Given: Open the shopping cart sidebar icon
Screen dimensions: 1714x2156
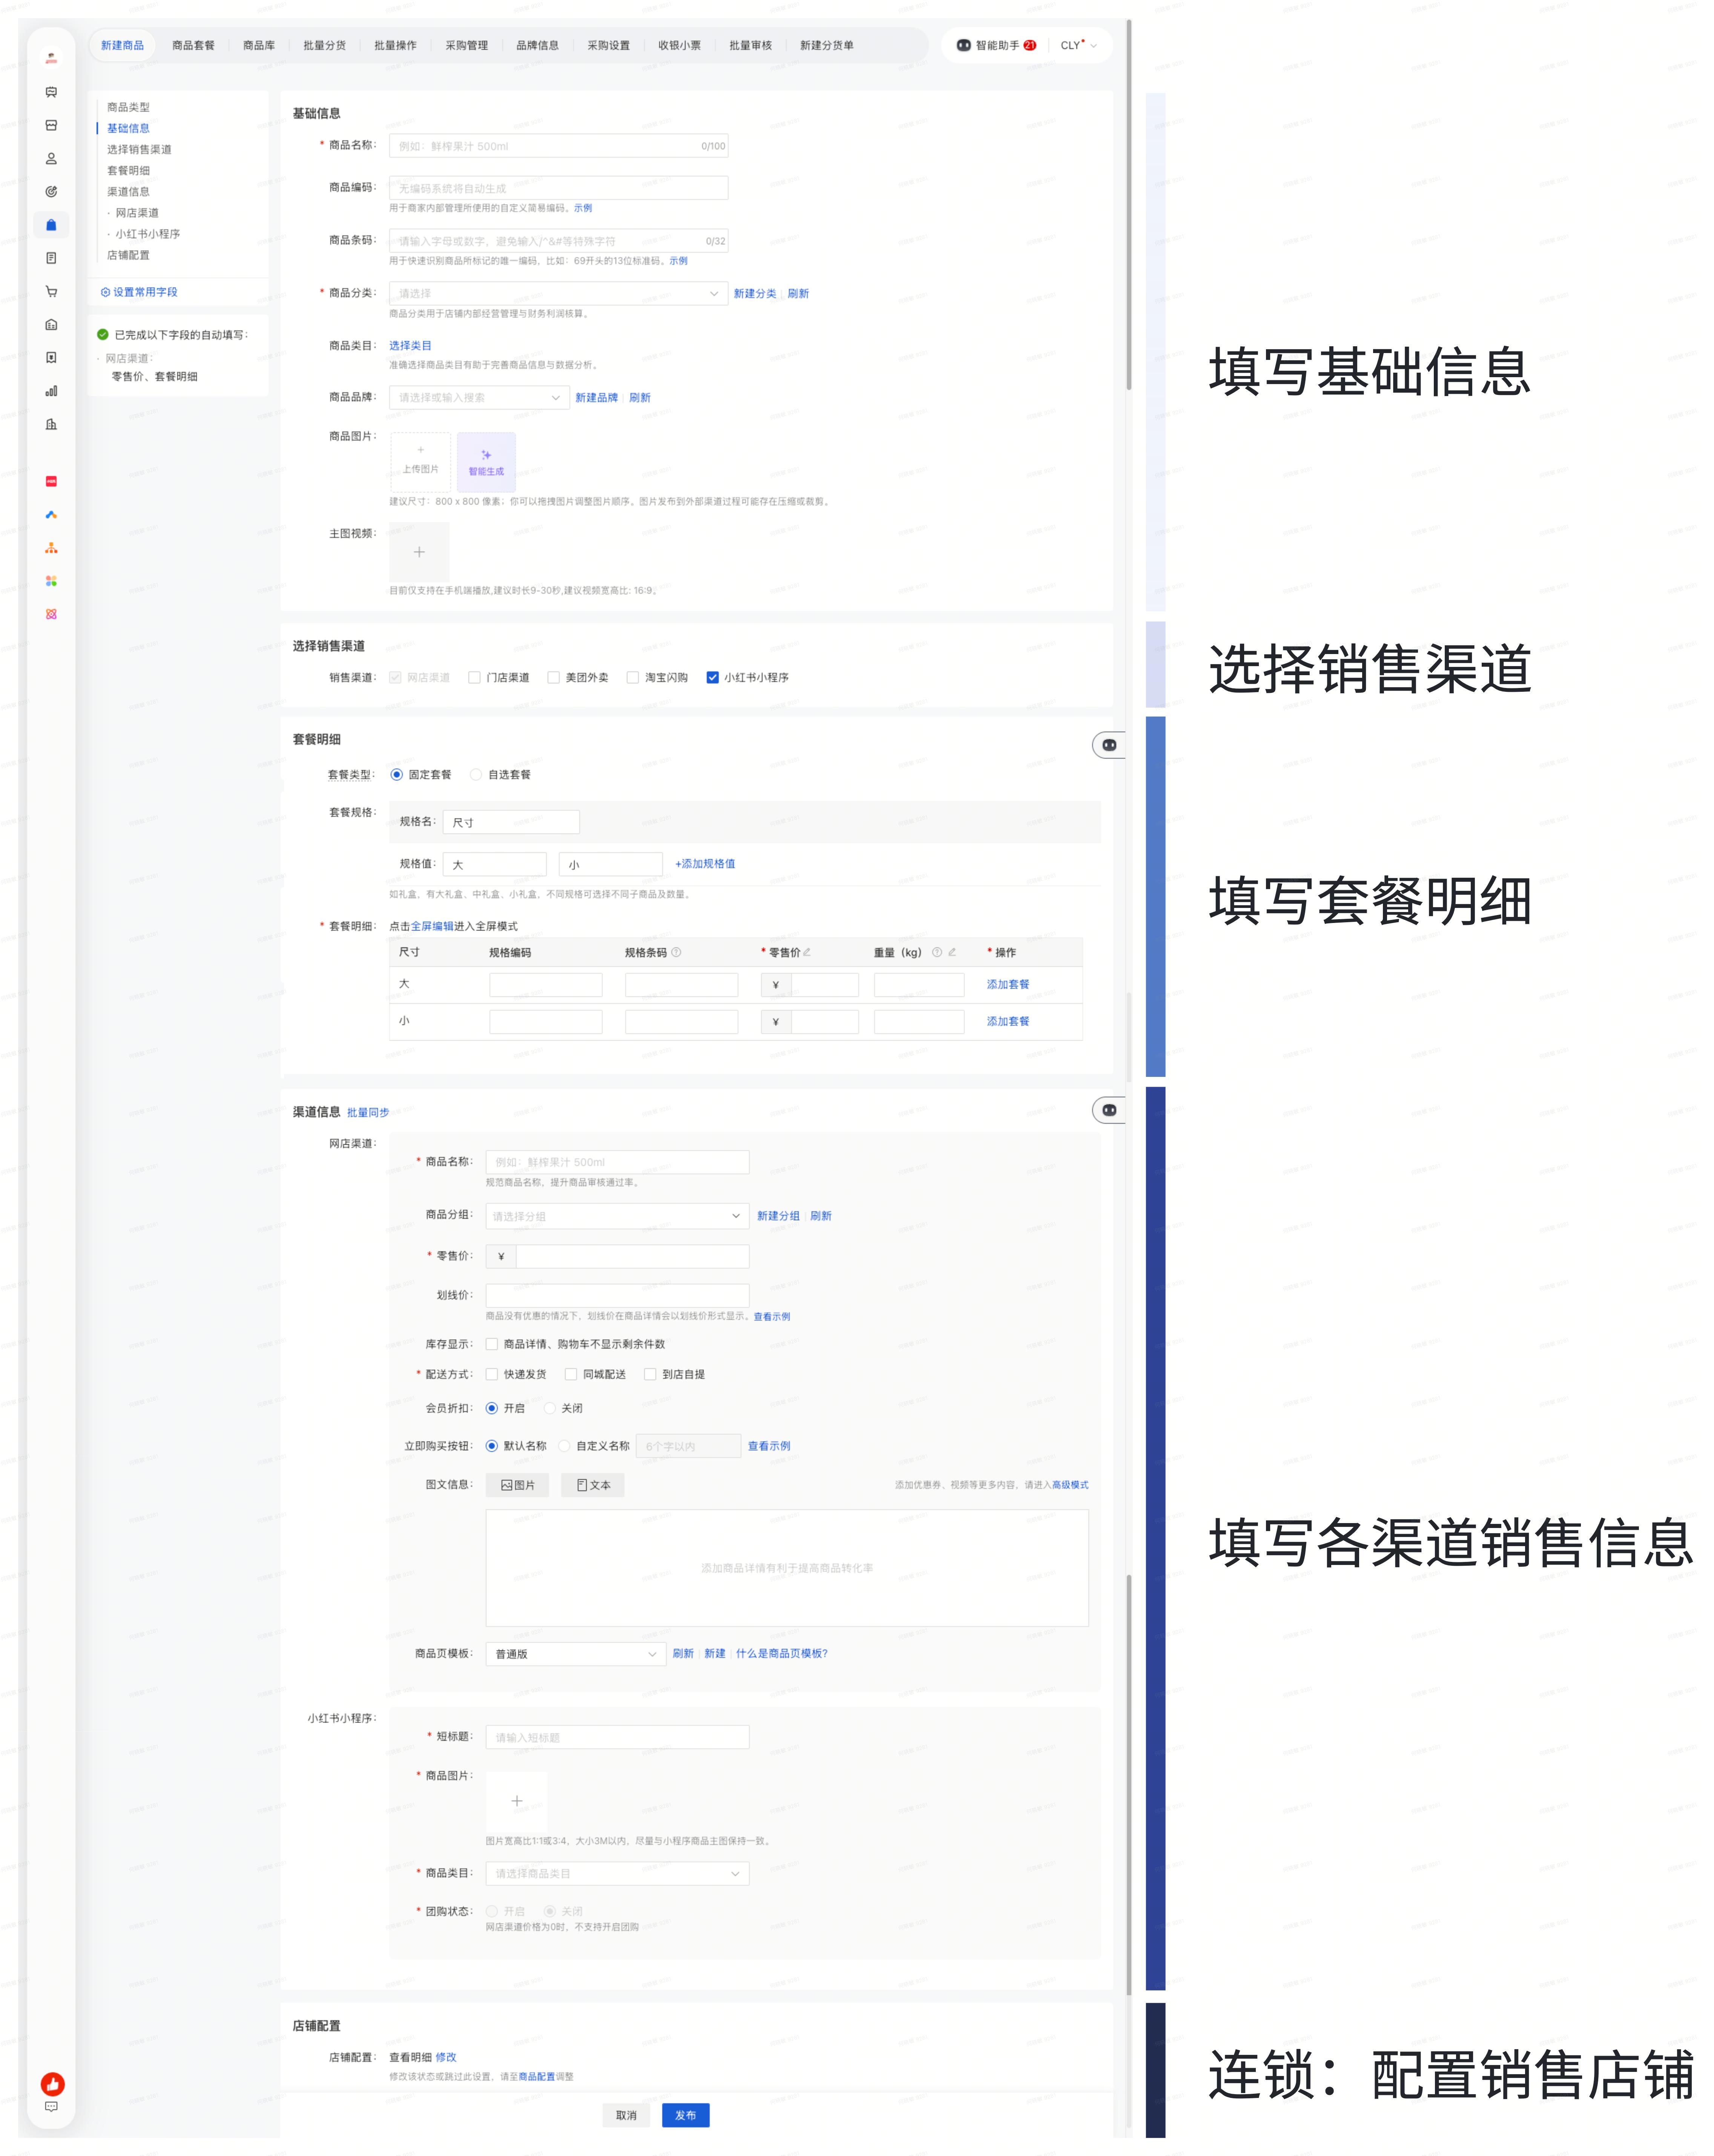Looking at the screenshot, I should tap(51, 292).
